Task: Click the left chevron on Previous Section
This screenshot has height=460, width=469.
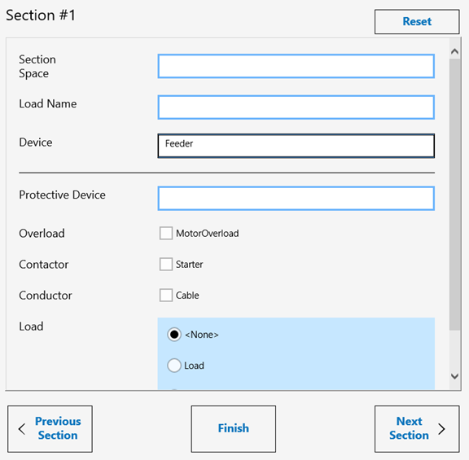Action: pyautogui.click(x=22, y=429)
